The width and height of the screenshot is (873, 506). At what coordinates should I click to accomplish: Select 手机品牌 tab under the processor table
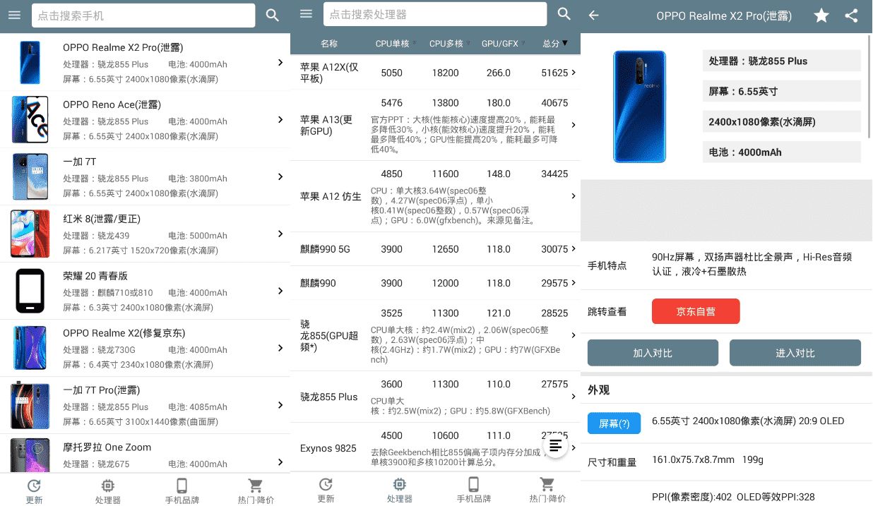click(x=473, y=490)
